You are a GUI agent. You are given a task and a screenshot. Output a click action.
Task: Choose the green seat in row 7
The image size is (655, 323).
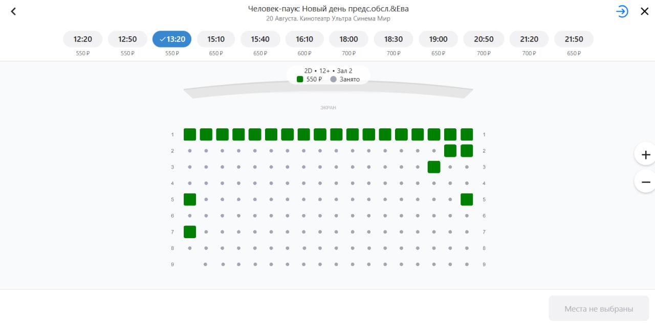[x=190, y=232]
